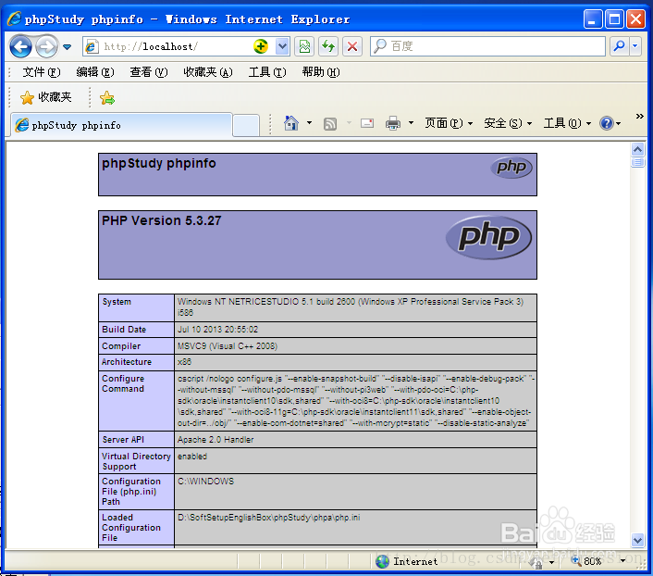Click the small php logo in header

pyautogui.click(x=511, y=168)
